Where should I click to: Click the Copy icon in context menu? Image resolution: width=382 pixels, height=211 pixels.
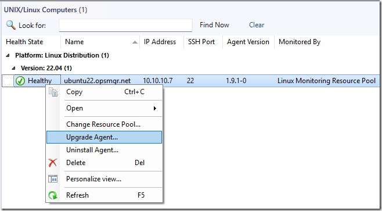point(53,92)
